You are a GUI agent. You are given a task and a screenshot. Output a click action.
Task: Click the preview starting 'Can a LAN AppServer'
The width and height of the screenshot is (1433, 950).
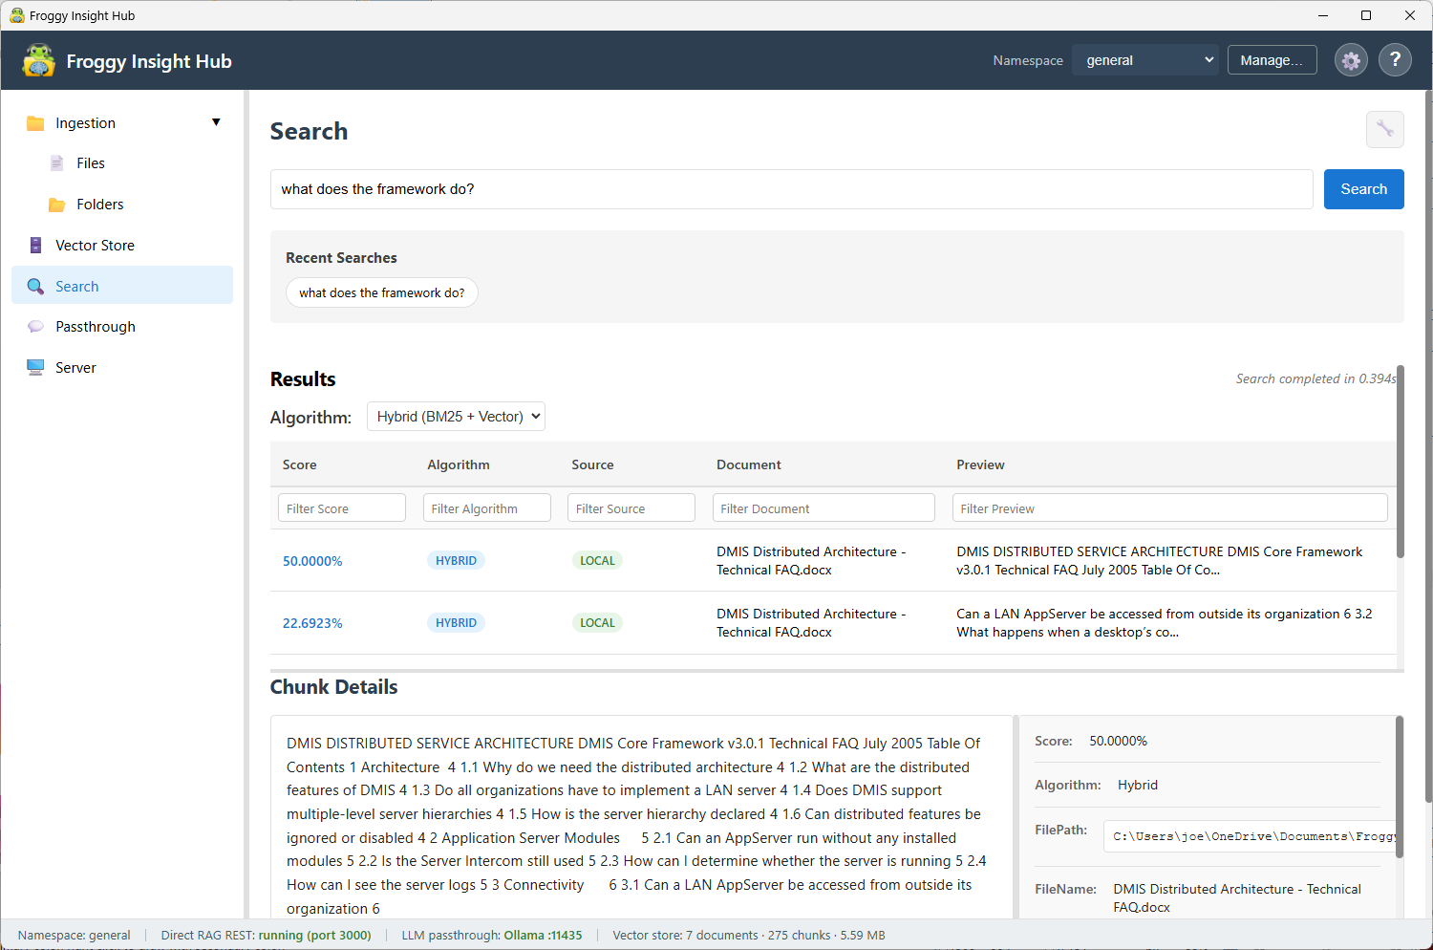[x=1164, y=623]
